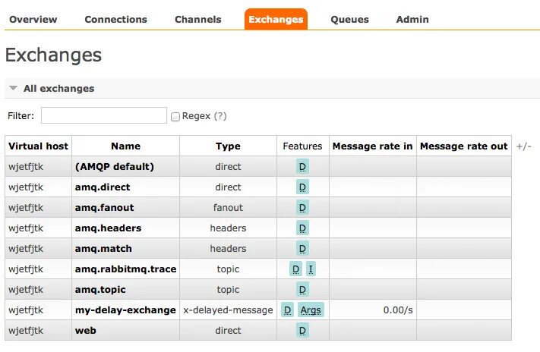Click the D badge for amq.topic
Viewport: 540px width, 352px height.
(302, 290)
